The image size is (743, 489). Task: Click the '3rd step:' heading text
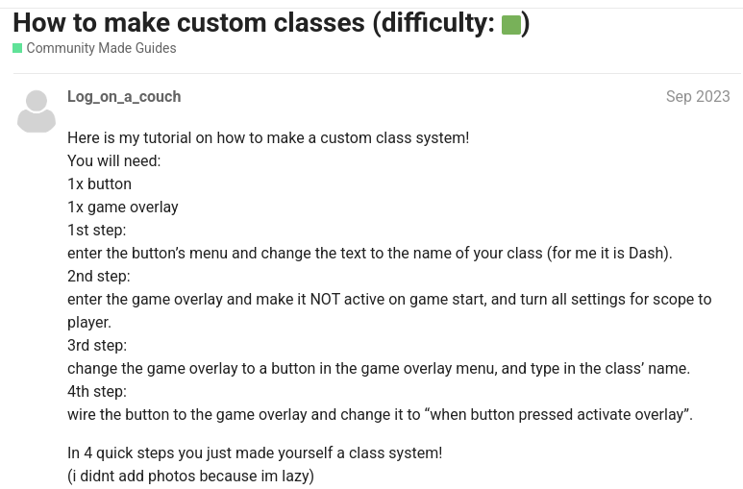pyautogui.click(x=97, y=345)
